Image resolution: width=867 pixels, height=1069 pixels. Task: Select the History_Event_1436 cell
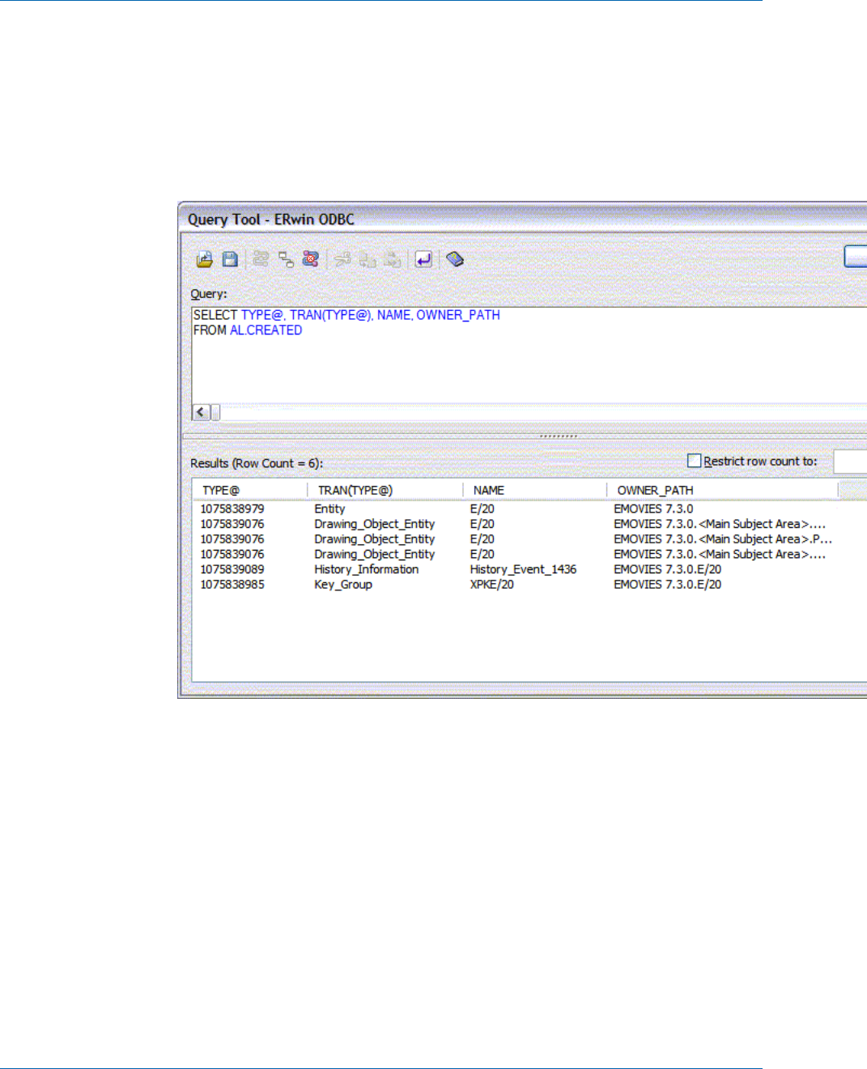(523, 569)
